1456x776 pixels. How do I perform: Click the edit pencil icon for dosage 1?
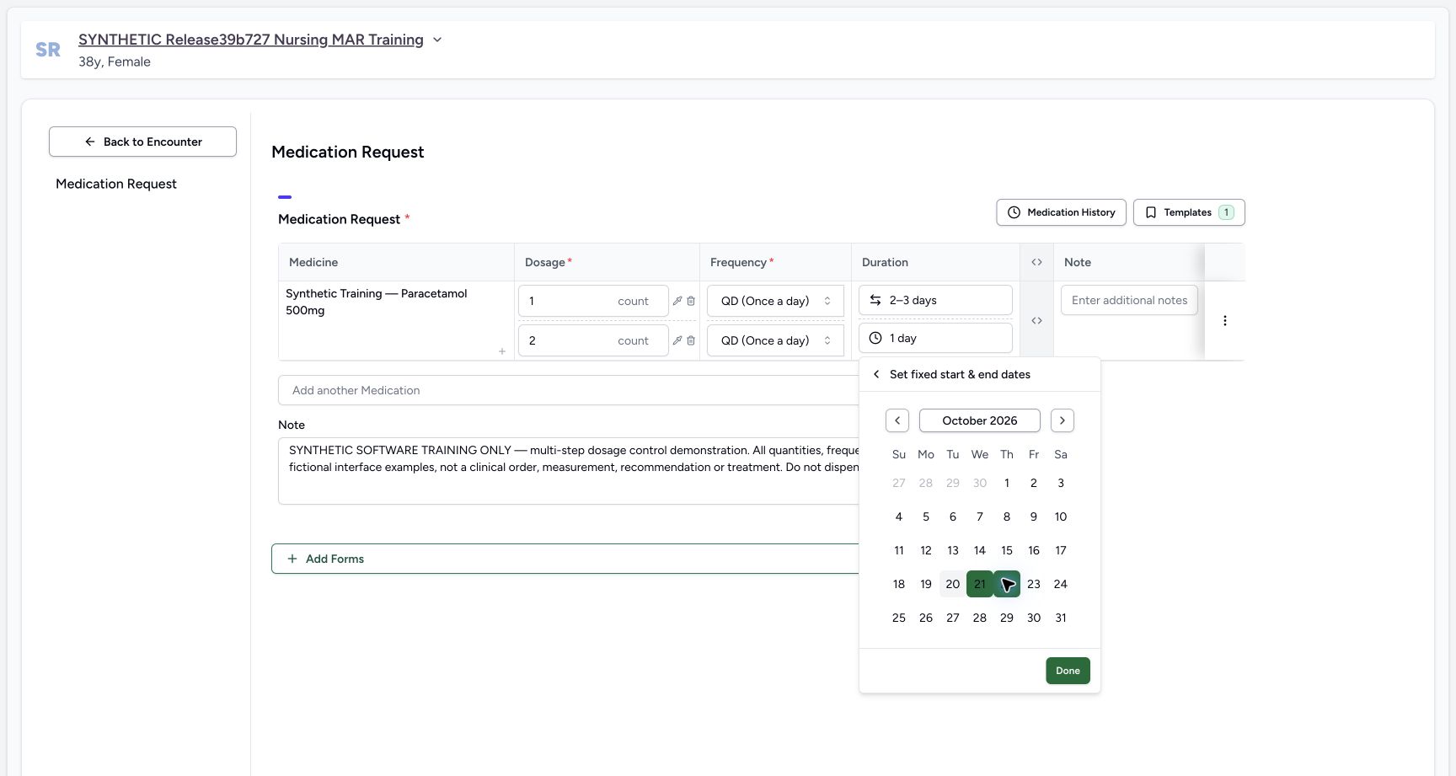pos(677,301)
